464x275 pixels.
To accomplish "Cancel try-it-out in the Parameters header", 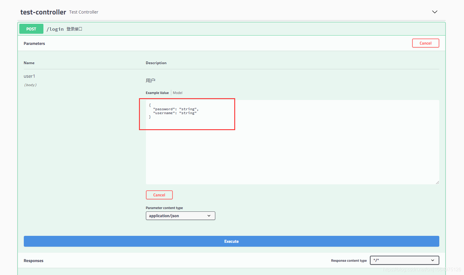I will (425, 43).
